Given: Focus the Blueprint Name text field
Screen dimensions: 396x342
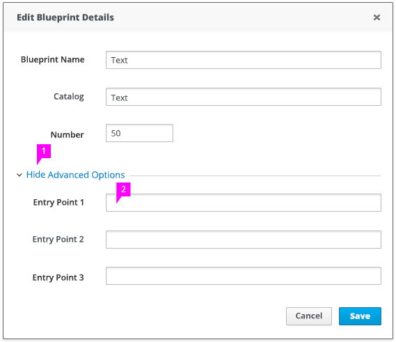Looking at the screenshot, I should pyautogui.click(x=244, y=60).
